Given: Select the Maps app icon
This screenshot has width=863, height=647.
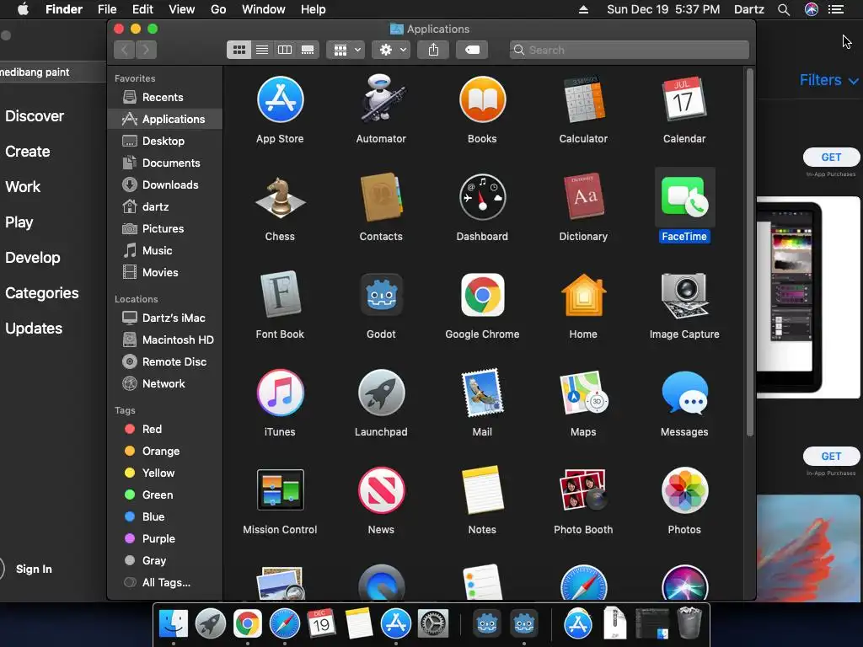Looking at the screenshot, I should pyautogui.click(x=583, y=393).
